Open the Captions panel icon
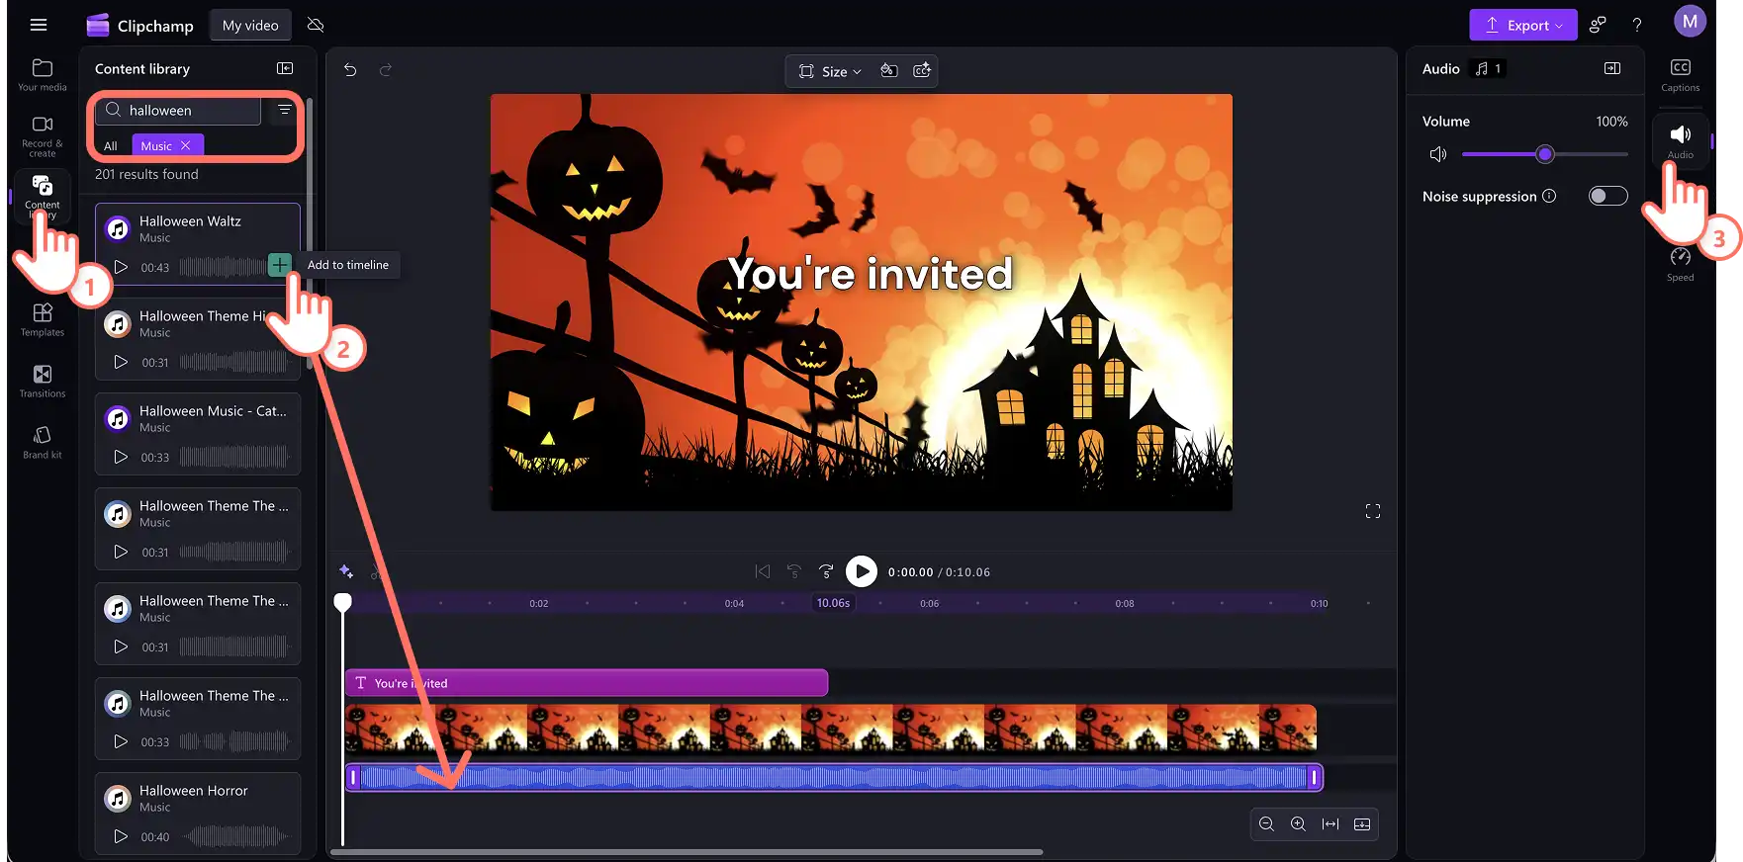 [x=1680, y=75]
